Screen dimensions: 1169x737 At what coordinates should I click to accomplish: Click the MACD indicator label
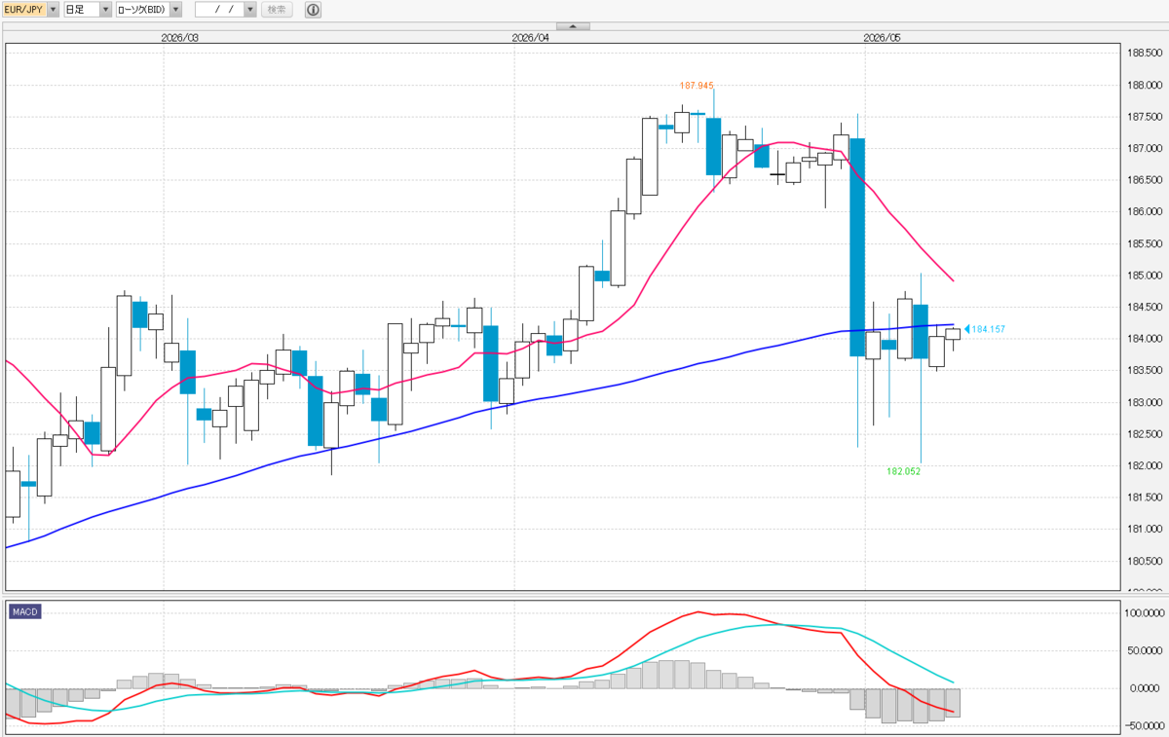click(25, 611)
